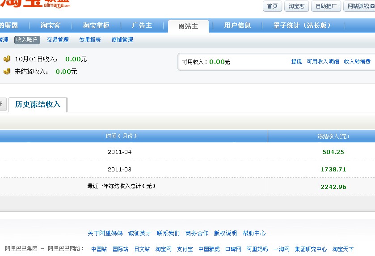Click the 2011-03 month cell
This screenshot has width=375, height=256.
pos(120,169)
